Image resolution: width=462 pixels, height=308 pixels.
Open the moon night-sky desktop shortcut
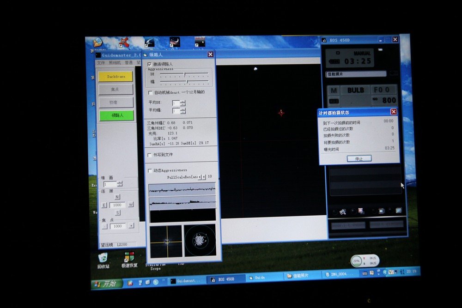click(x=175, y=42)
